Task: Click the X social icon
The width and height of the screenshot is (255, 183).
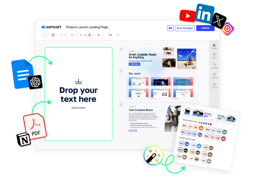Action: pyautogui.click(x=219, y=21)
